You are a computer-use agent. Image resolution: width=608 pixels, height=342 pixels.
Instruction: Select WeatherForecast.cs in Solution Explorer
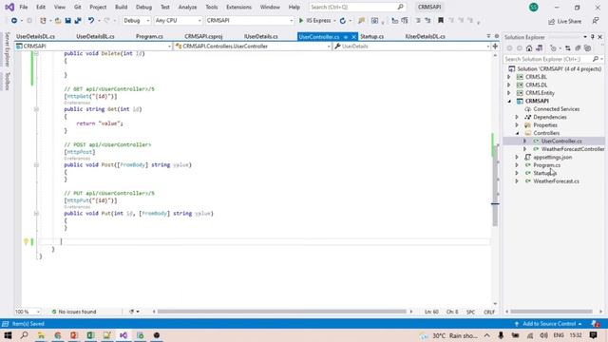pos(556,181)
